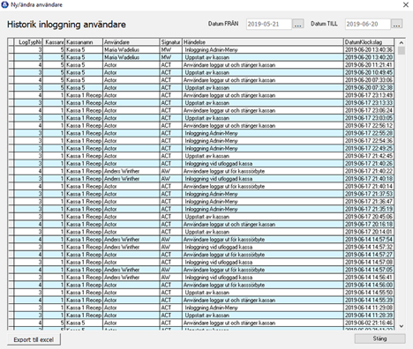The height and width of the screenshot is (349, 413).
Task: Select timestamp 2019-06-14 14:56:41
Action: (369, 278)
